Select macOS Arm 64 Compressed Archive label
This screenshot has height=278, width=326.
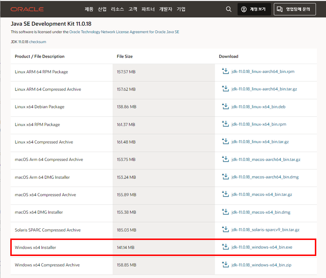(49, 160)
